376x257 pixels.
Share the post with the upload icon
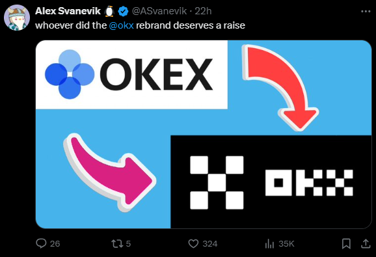pyautogui.click(x=366, y=243)
